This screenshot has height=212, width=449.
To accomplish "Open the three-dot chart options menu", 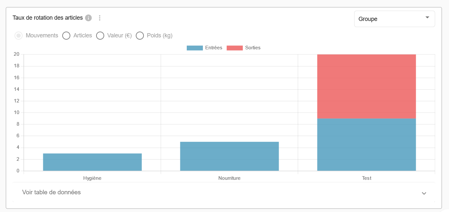I will pos(100,18).
